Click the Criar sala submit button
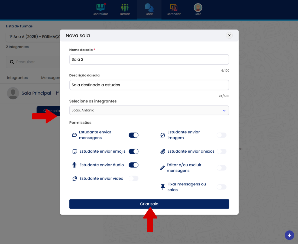Screen dimensions: 298x244 (x=149, y=204)
